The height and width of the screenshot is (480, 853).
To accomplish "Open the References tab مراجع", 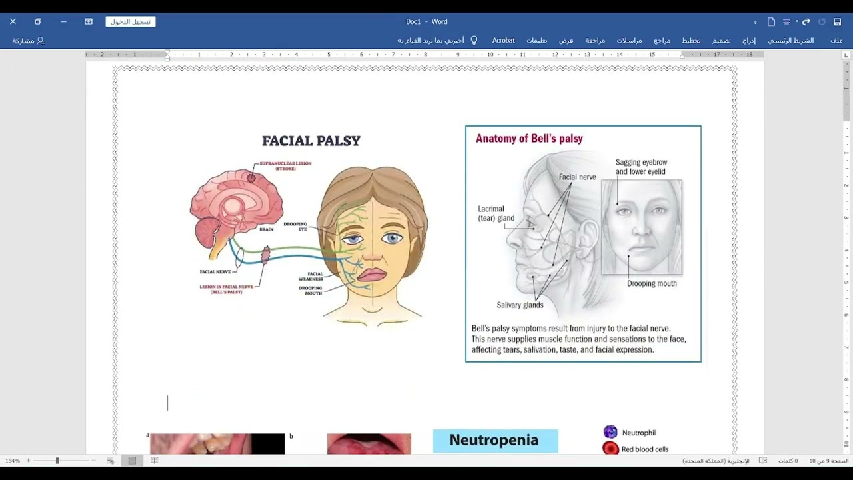I will coord(662,41).
